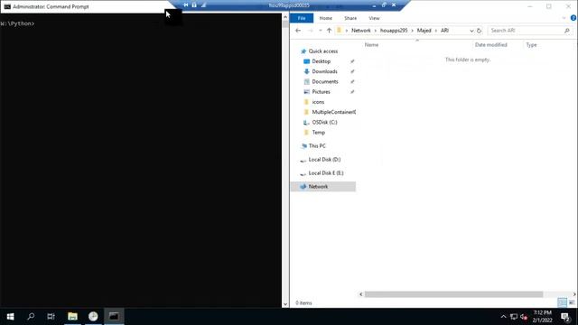Select the MultipleContainer folder in navigation pane
Screen dimensions: 578x325
click(333, 112)
